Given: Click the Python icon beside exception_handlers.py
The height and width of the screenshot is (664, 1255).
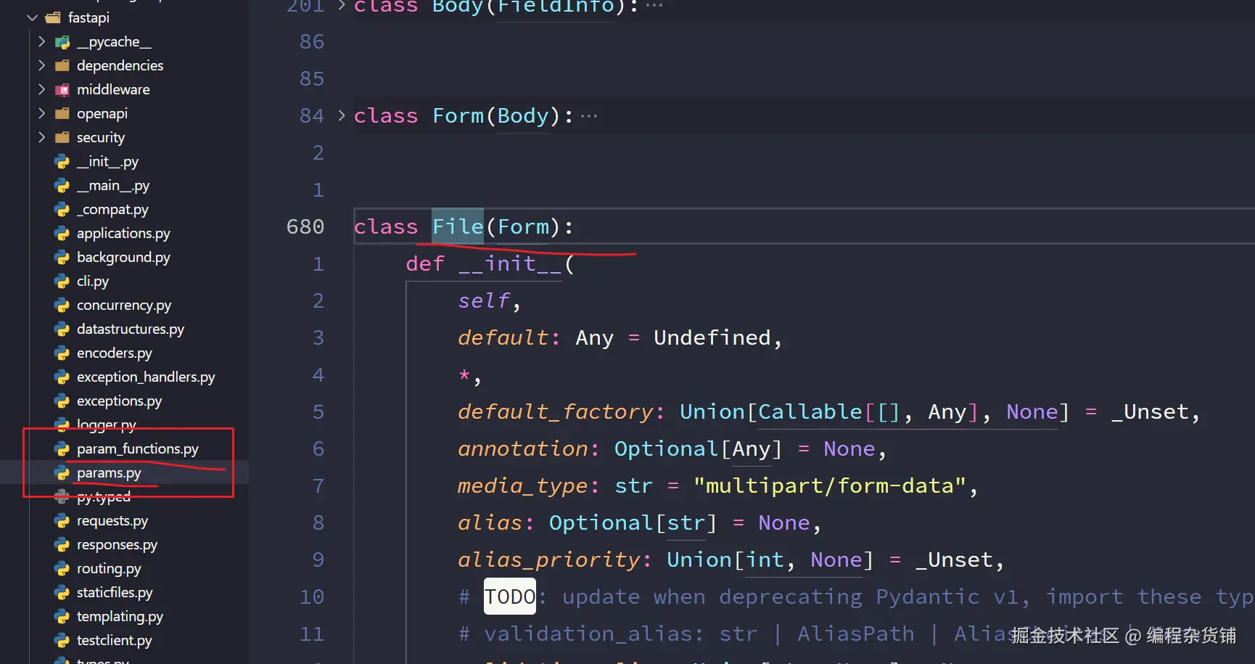Looking at the screenshot, I should point(62,377).
